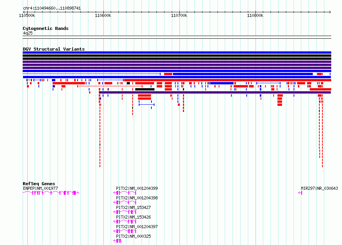Select the PITX2 NM_153427 transcript glyph
The width and height of the screenshot is (342, 245).
pyautogui.click(x=125, y=212)
